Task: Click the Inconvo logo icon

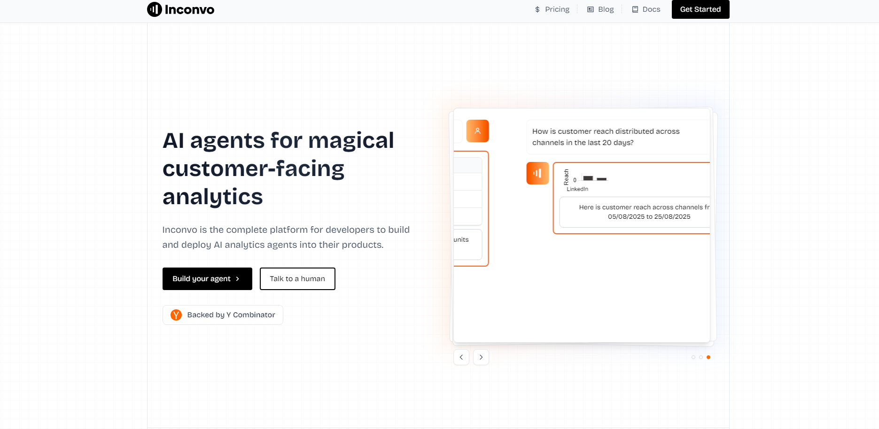Action: pyautogui.click(x=155, y=9)
